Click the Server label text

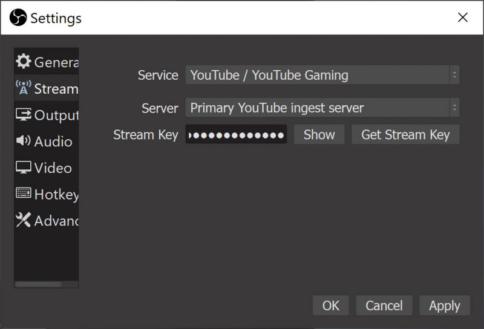[x=160, y=108]
